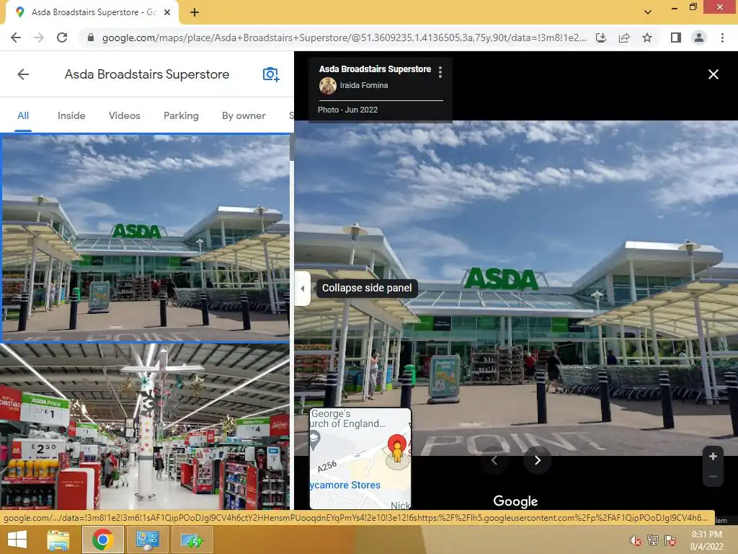Select the store interior aisle thumbnail

pos(145,426)
